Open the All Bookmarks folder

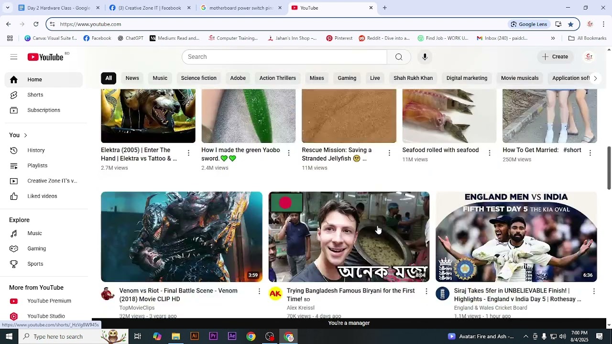click(587, 38)
